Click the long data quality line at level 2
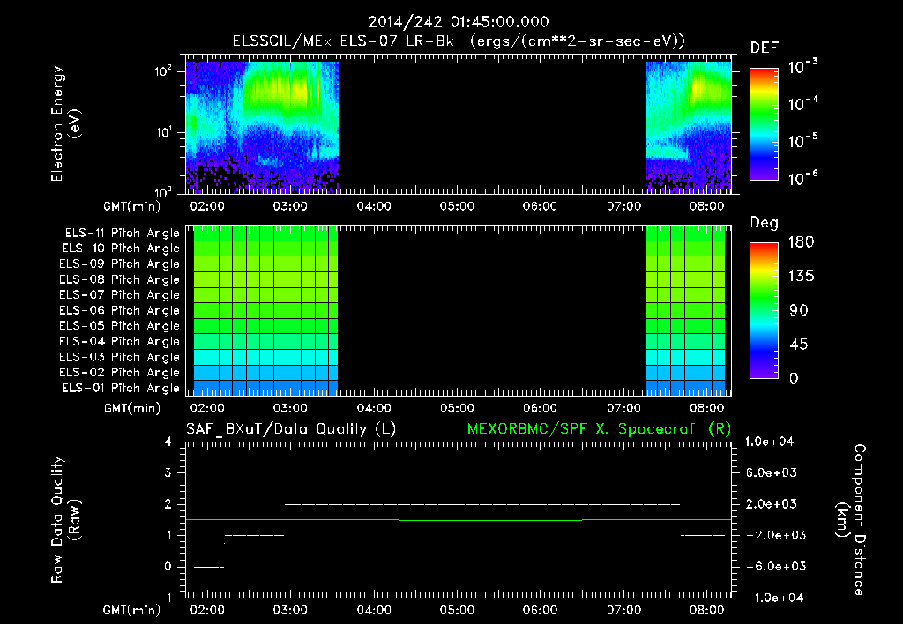This screenshot has width=903, height=624. [482, 504]
